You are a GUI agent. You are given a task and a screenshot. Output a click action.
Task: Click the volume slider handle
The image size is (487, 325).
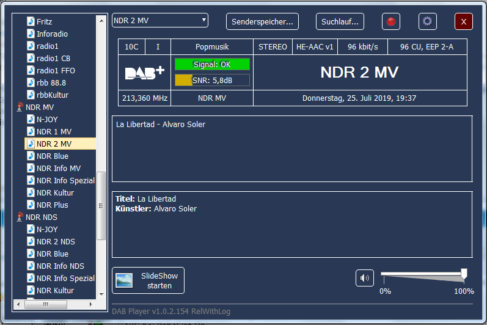[464, 274]
